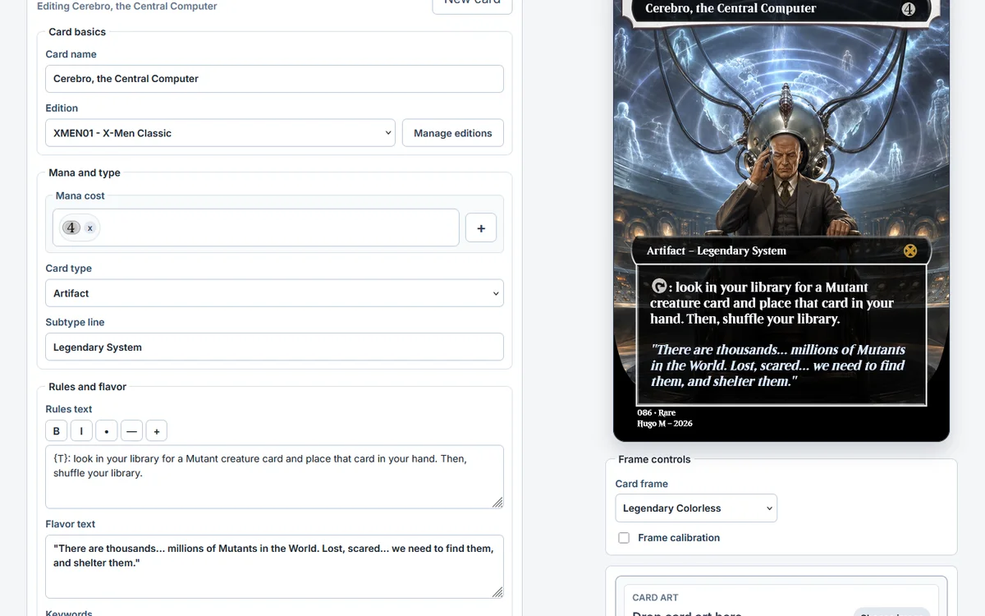
Task: Insert em dash in rules text
Action: pos(131,430)
